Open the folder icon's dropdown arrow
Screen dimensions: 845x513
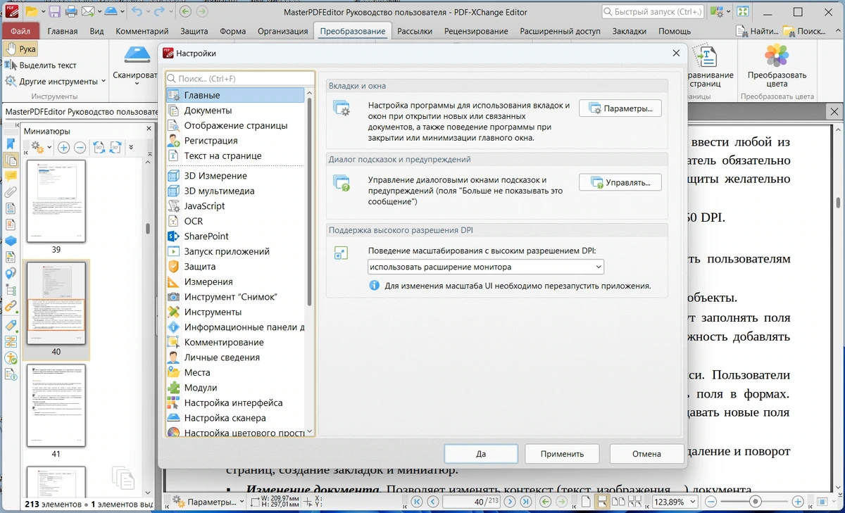click(43, 12)
